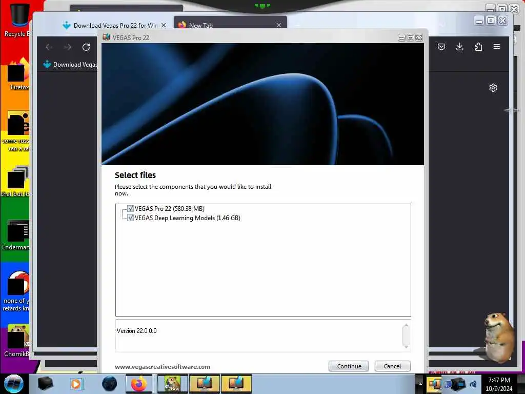
Task: Uncheck VEGAS Deep Learning Models component
Action: [131, 218]
